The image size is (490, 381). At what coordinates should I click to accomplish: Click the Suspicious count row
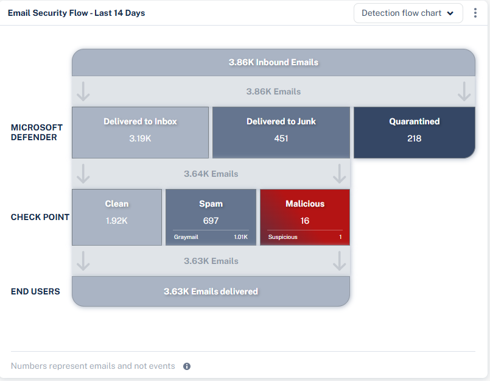tap(305, 237)
